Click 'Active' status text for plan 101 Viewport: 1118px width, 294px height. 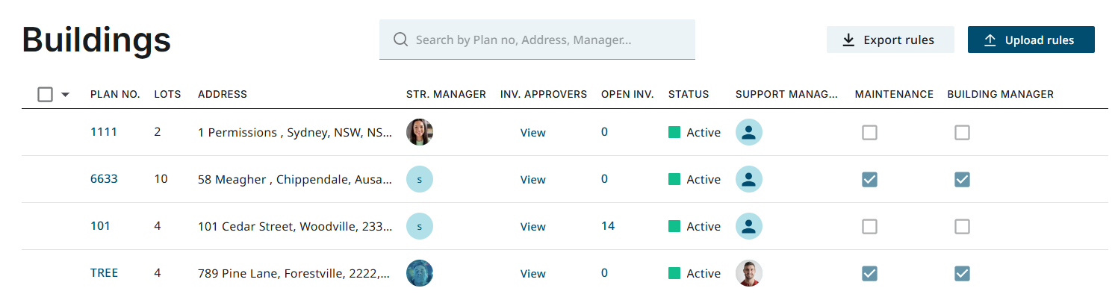point(704,226)
